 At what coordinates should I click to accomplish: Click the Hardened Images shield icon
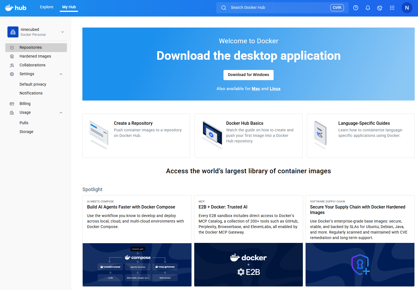tap(12, 56)
